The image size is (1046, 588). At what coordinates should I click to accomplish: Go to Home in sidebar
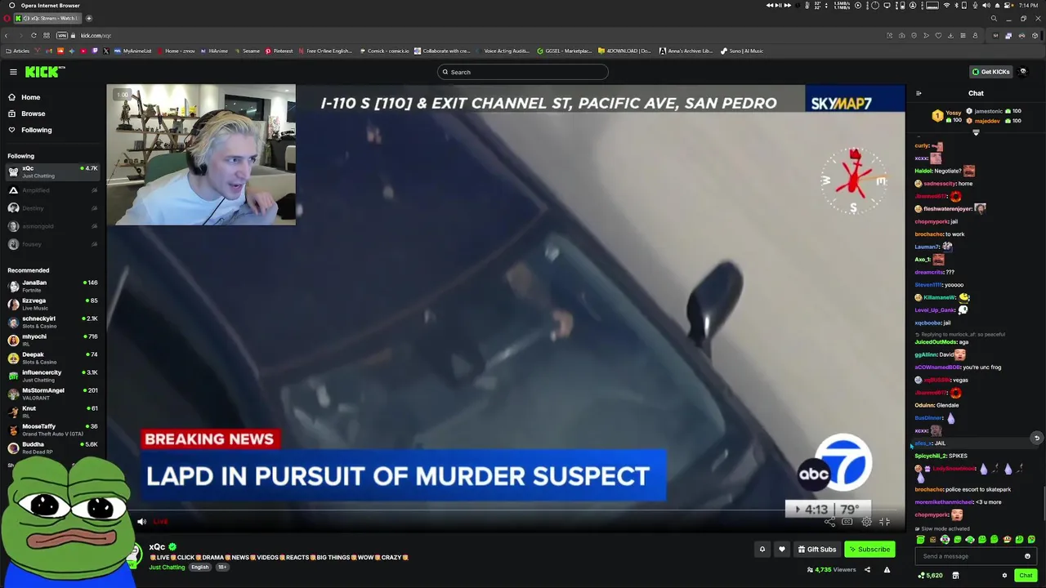click(x=30, y=97)
